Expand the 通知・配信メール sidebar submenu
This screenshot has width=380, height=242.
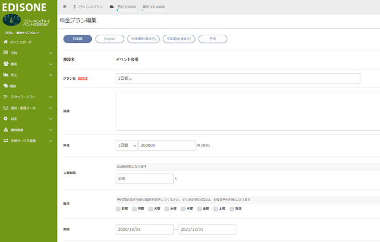click(50, 108)
